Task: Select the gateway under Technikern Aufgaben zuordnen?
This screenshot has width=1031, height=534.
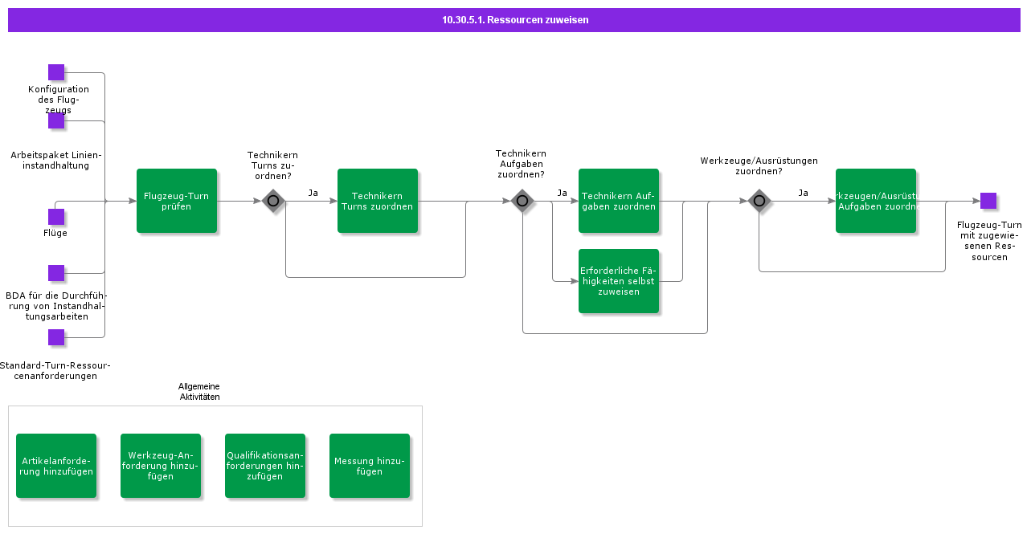Action: 522,201
